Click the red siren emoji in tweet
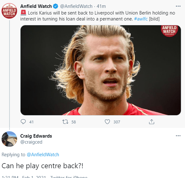Screen dimensions: 185x178 [23, 13]
